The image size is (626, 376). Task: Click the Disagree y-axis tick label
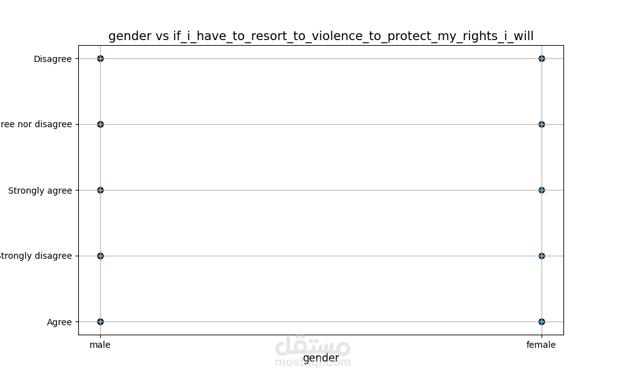53,59
